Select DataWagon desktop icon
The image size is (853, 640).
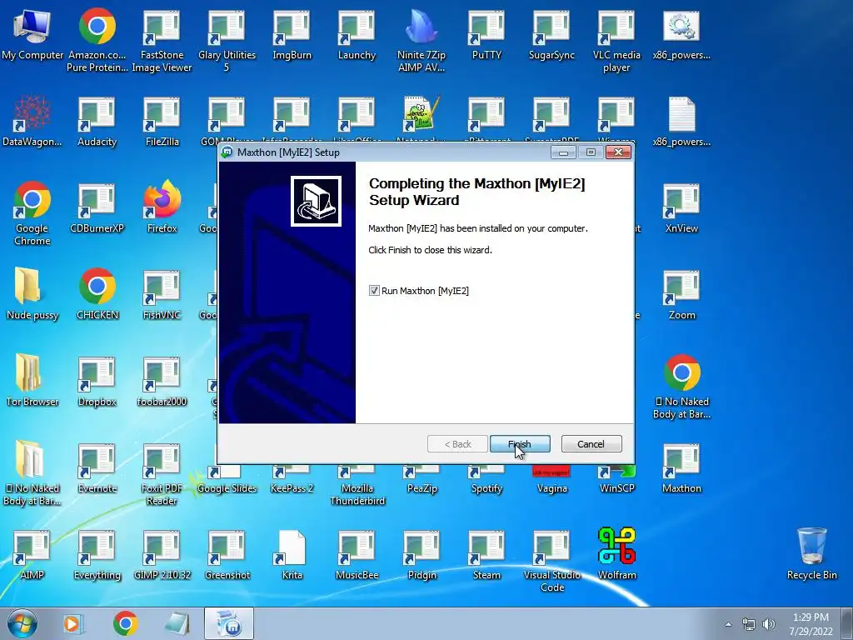[x=32, y=122]
